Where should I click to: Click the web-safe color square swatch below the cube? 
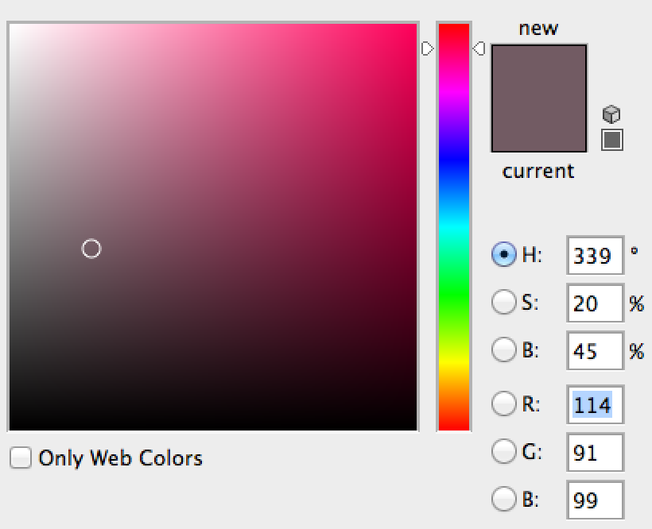[x=611, y=141]
